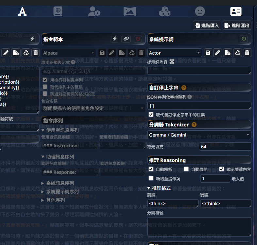Open the Gemma / Gemini tokenizer dropdown

[x=199, y=135]
